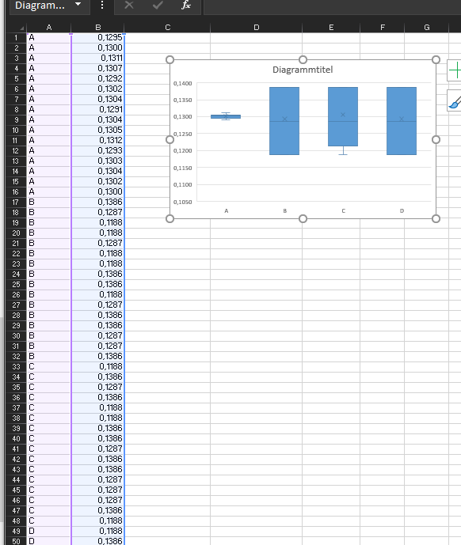The image size is (461, 545).
Task: Select column F header
Action: [x=383, y=28]
